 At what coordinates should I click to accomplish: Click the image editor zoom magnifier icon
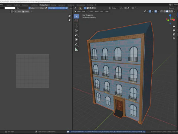tap(69, 16)
